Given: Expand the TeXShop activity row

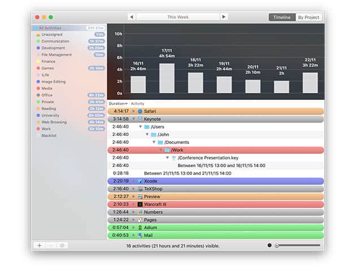Looking at the screenshot, I should click(133, 189).
